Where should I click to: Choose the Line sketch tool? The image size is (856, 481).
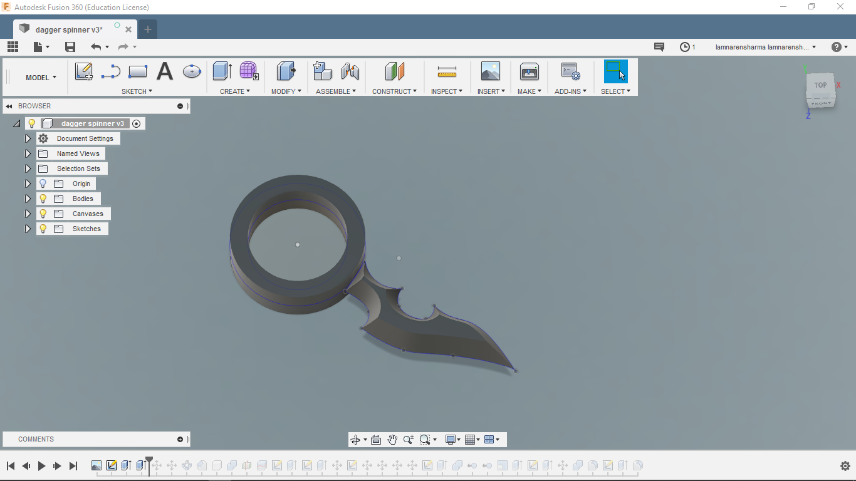click(110, 71)
